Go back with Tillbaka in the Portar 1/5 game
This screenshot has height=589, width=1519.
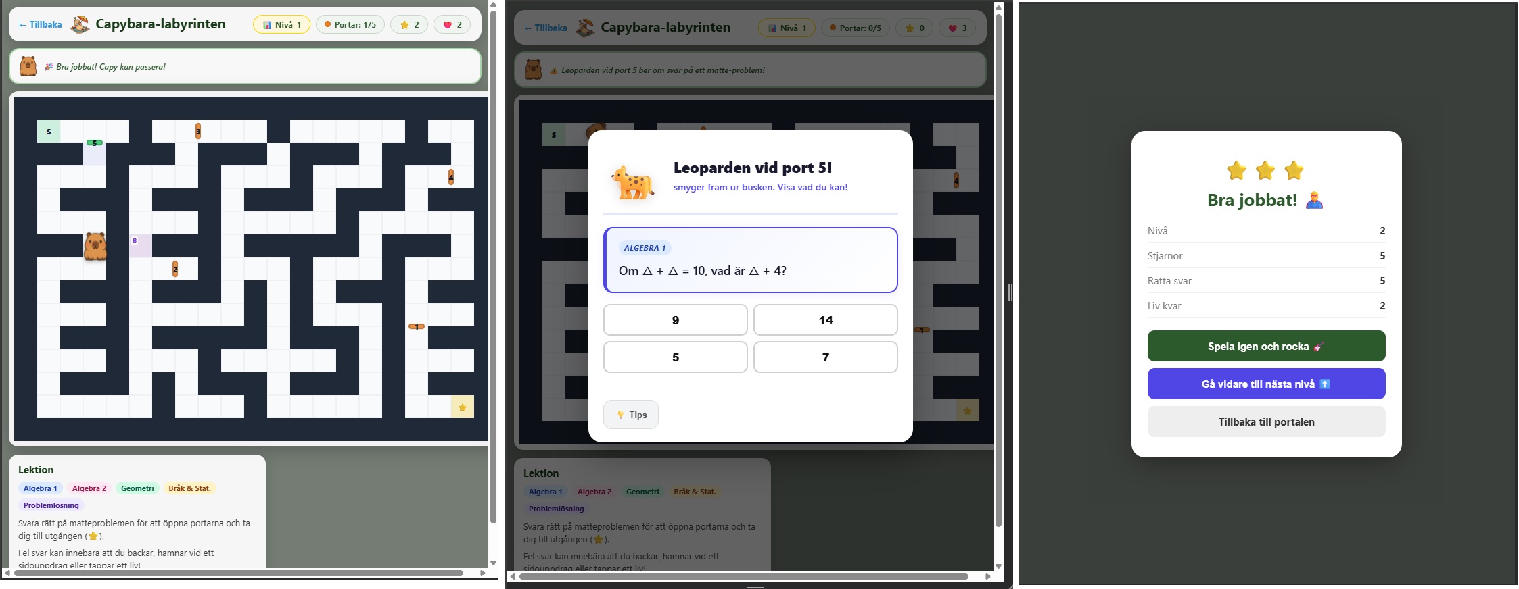[x=41, y=24]
